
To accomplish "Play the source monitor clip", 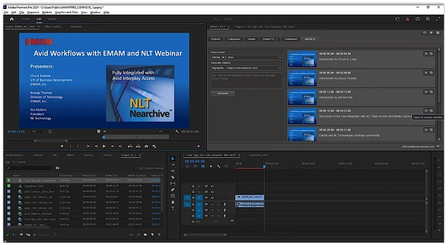I will 104,146.
